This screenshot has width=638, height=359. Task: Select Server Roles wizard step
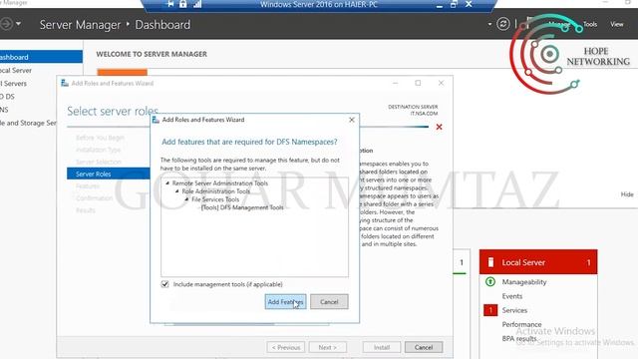(x=109, y=174)
